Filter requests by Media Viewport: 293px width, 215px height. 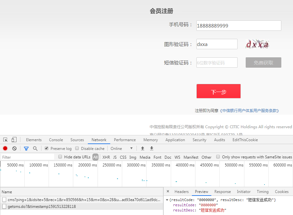click(145, 157)
